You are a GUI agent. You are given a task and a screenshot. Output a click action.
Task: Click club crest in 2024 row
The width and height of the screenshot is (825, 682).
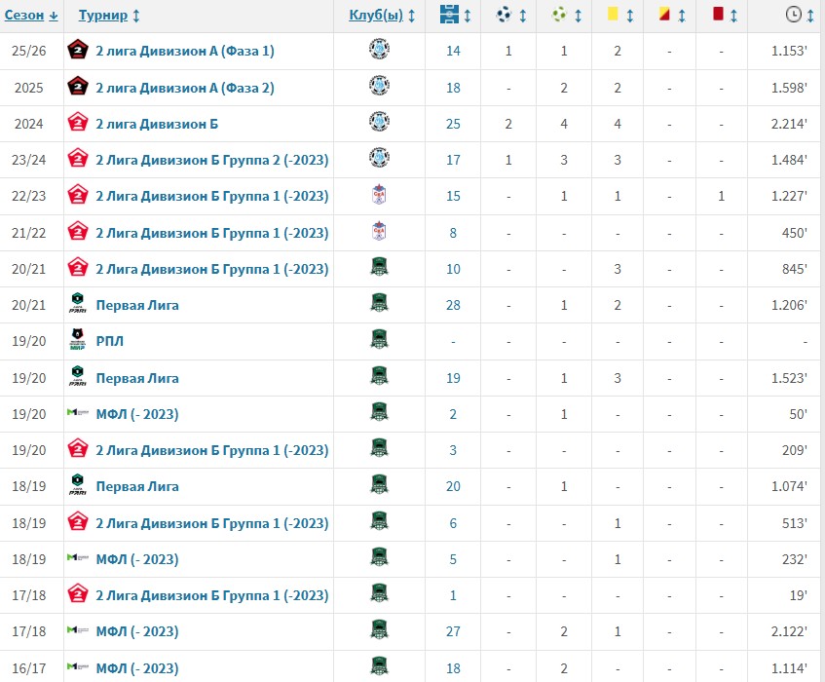coord(379,122)
